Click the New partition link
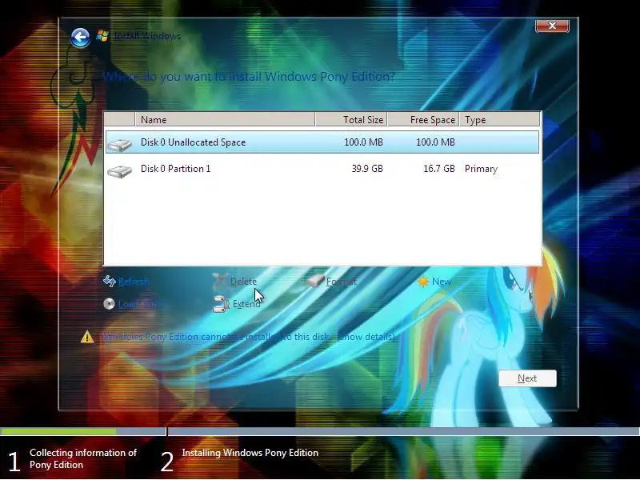The image size is (640, 480). point(442,282)
